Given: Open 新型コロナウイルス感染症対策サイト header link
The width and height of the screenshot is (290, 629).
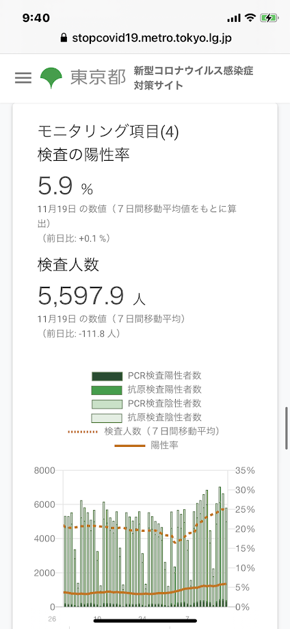Looking at the screenshot, I should click(x=194, y=78).
